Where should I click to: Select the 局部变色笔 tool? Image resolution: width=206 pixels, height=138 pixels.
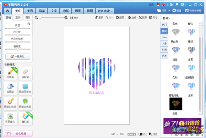[x=25, y=104]
